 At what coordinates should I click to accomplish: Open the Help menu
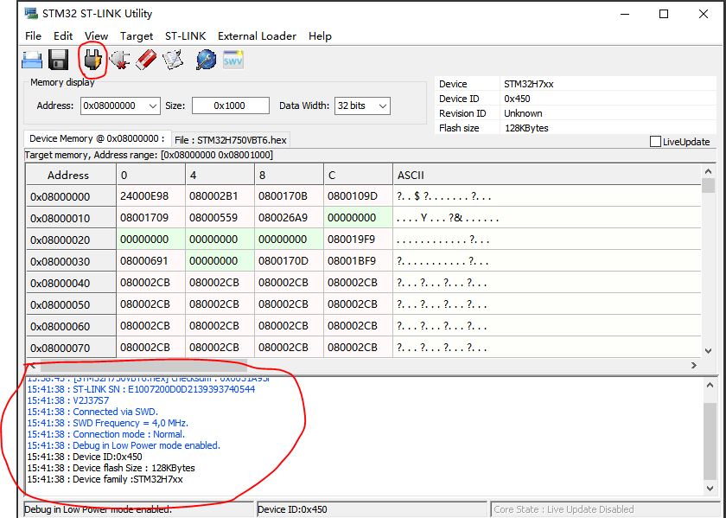click(x=320, y=36)
